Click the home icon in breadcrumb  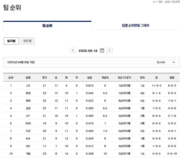[154, 2]
